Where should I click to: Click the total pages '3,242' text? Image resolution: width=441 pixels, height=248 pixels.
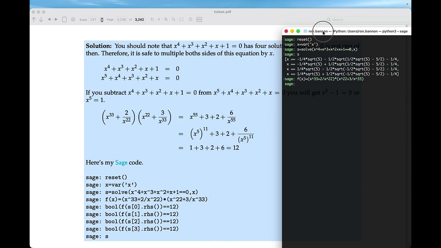[140, 20]
